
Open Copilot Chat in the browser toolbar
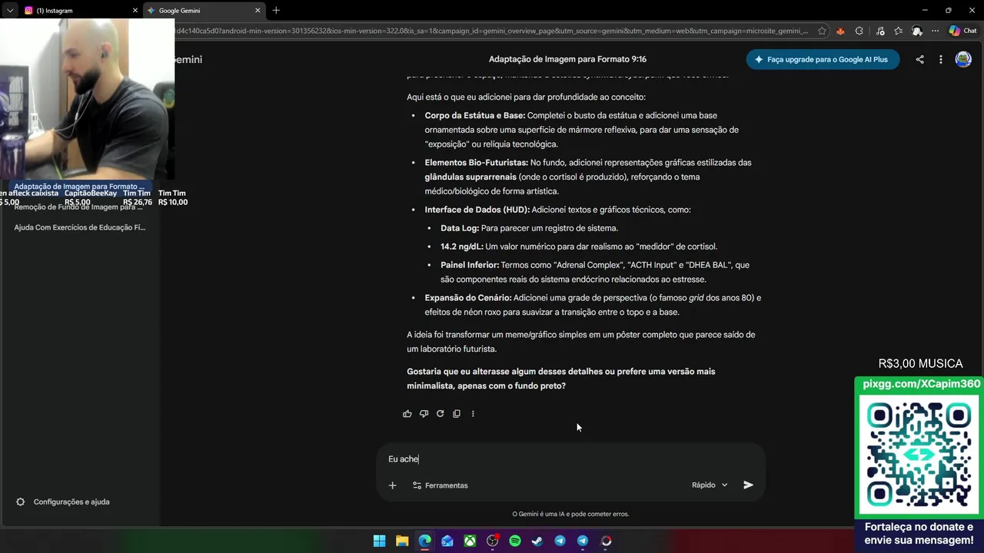pos(962,31)
